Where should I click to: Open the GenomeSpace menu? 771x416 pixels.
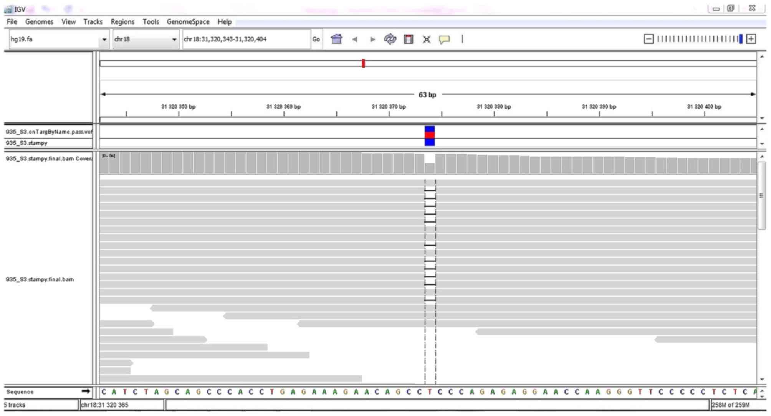tap(188, 22)
